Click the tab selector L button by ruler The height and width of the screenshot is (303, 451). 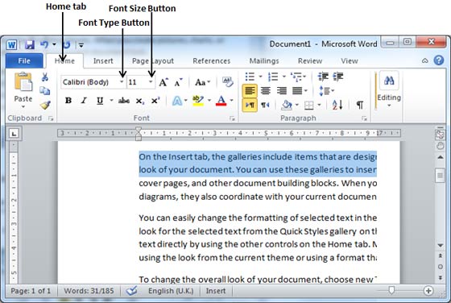click(x=14, y=133)
